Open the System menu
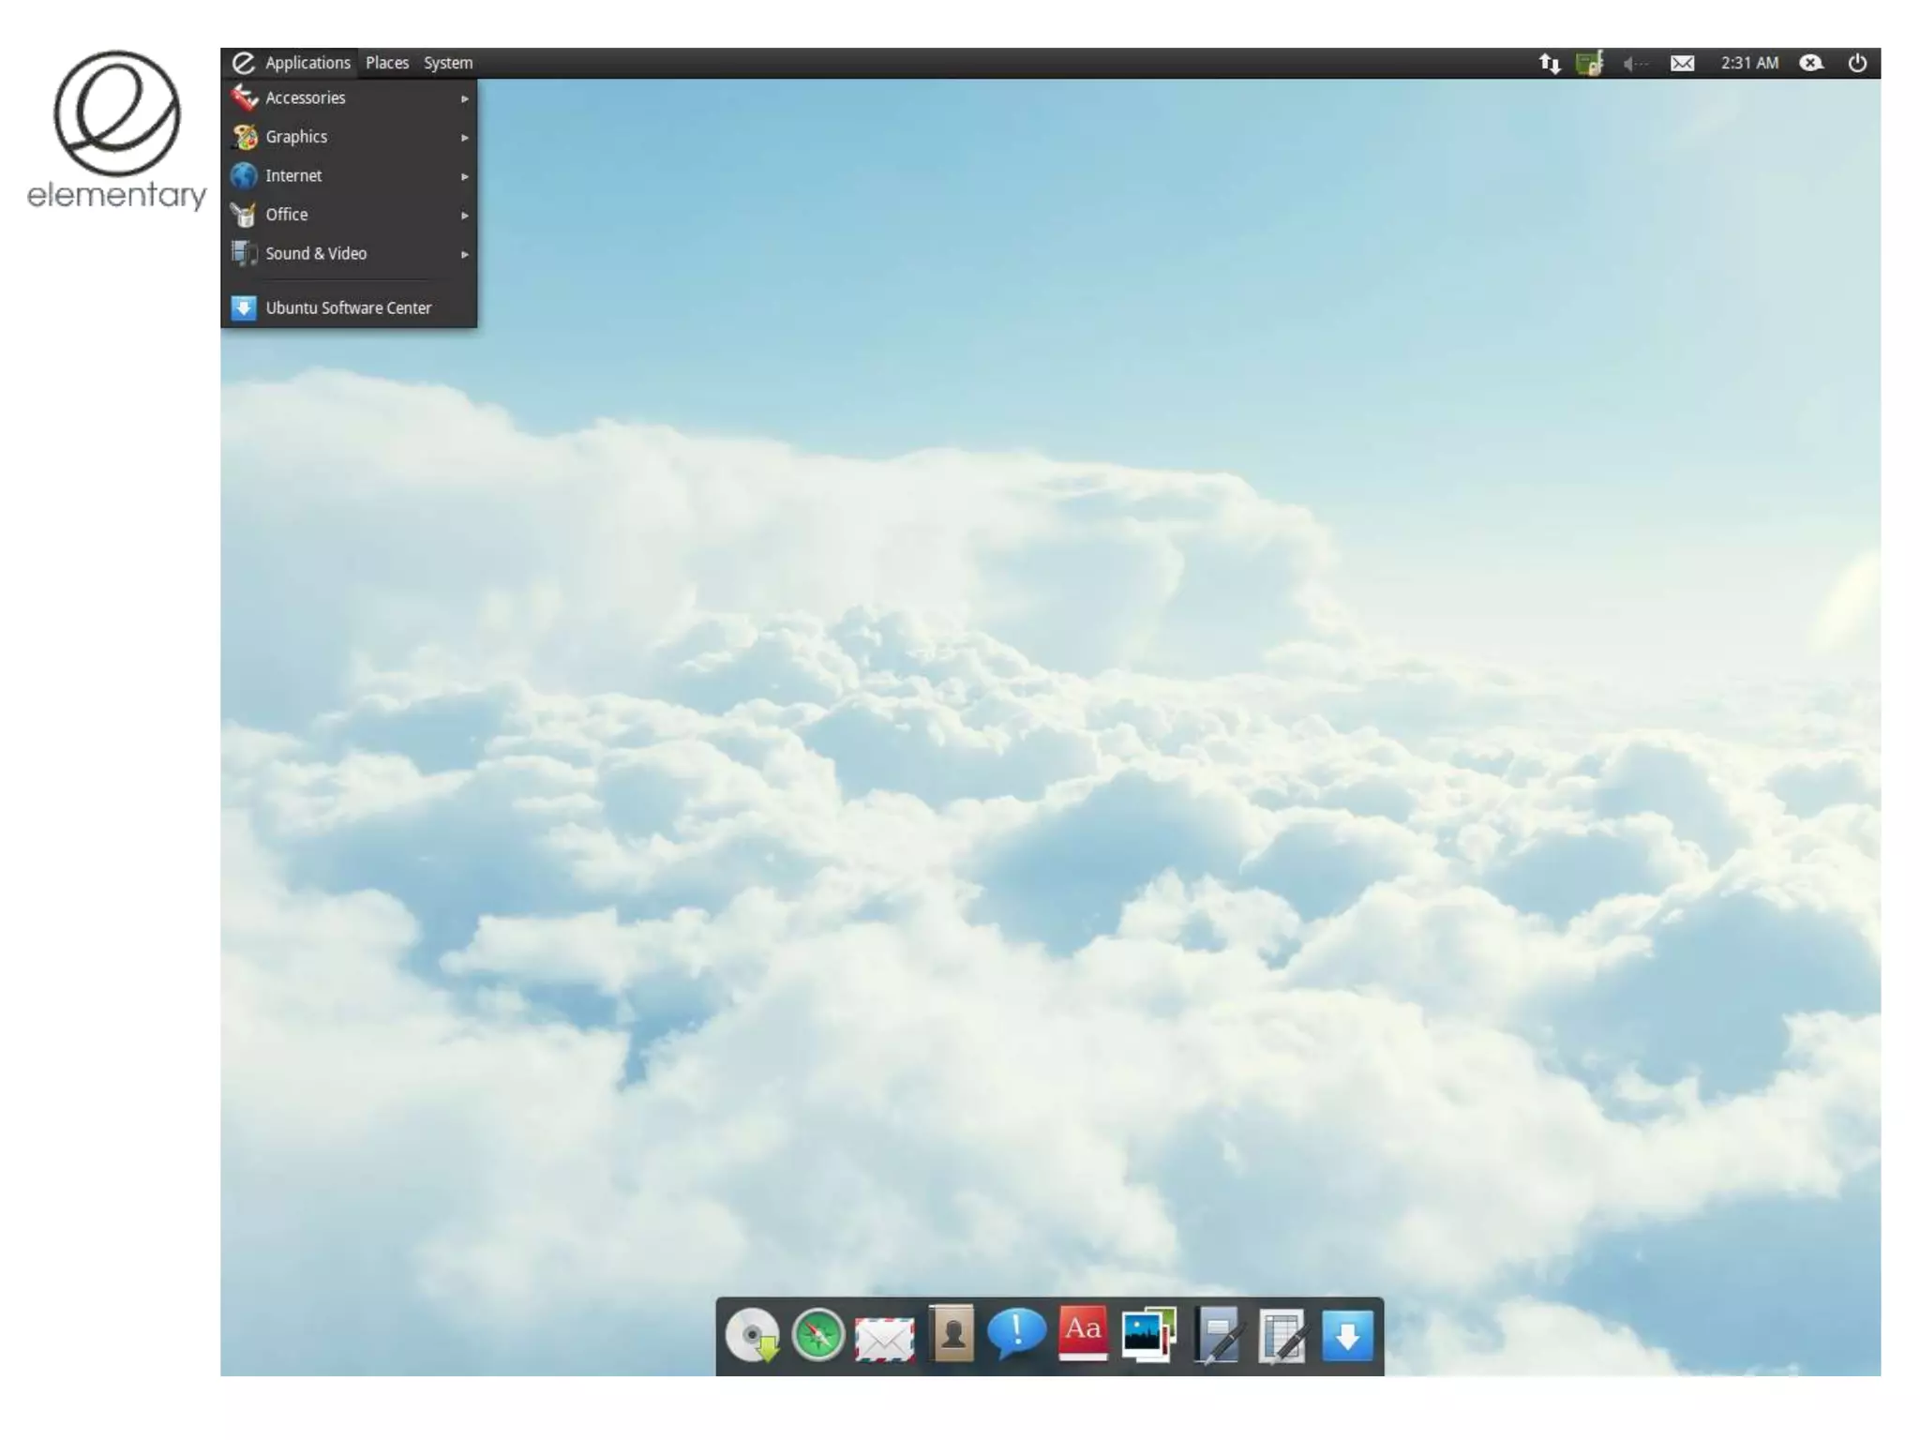This screenshot has height=1440, width=1920. (x=447, y=63)
